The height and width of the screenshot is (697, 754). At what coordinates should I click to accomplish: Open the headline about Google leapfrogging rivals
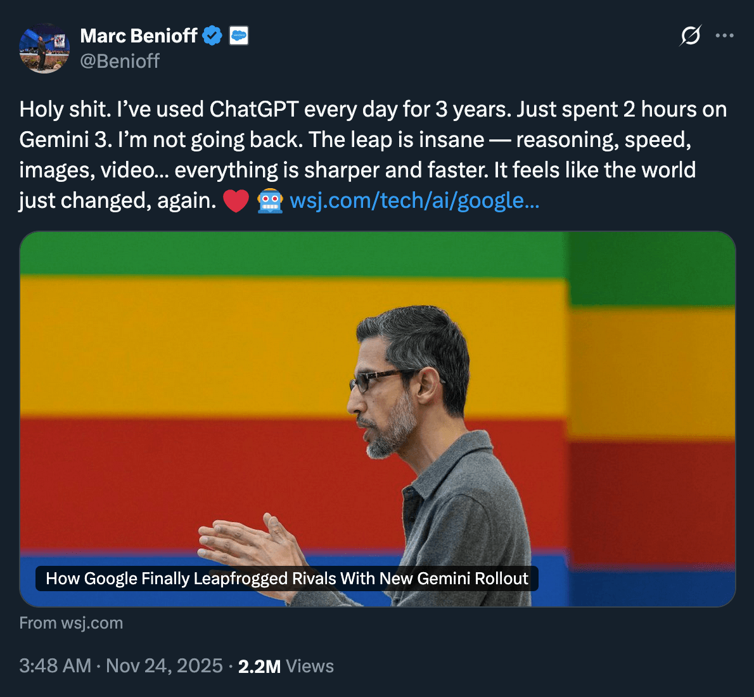tap(287, 579)
